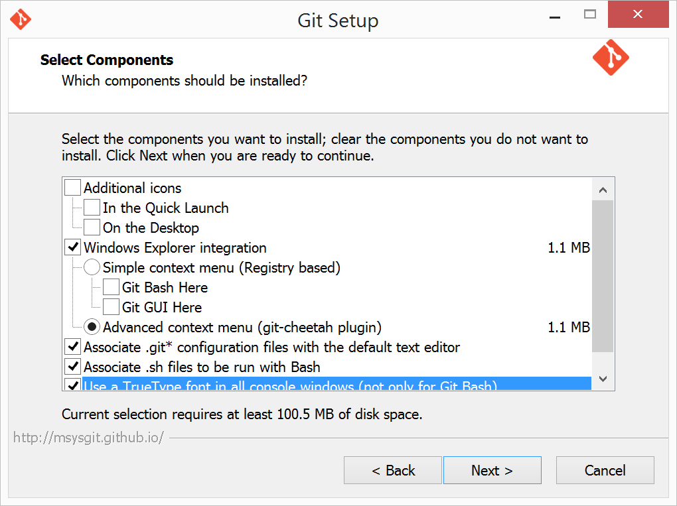The width and height of the screenshot is (677, 506).
Task: Toggle the TrueType font console checkbox
Action: point(72,385)
